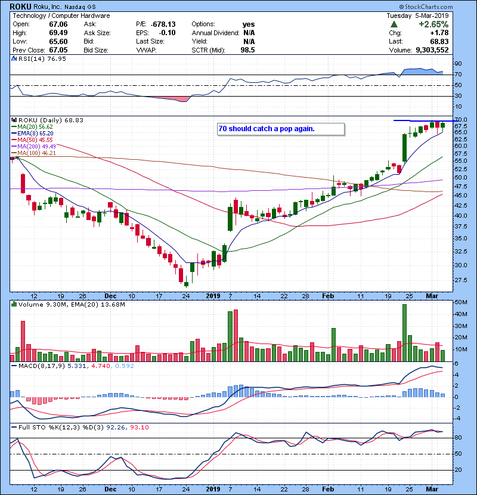This screenshot has width=477, height=495.
Task: Click the ROKU ticker symbol in header
Action: coord(21,7)
